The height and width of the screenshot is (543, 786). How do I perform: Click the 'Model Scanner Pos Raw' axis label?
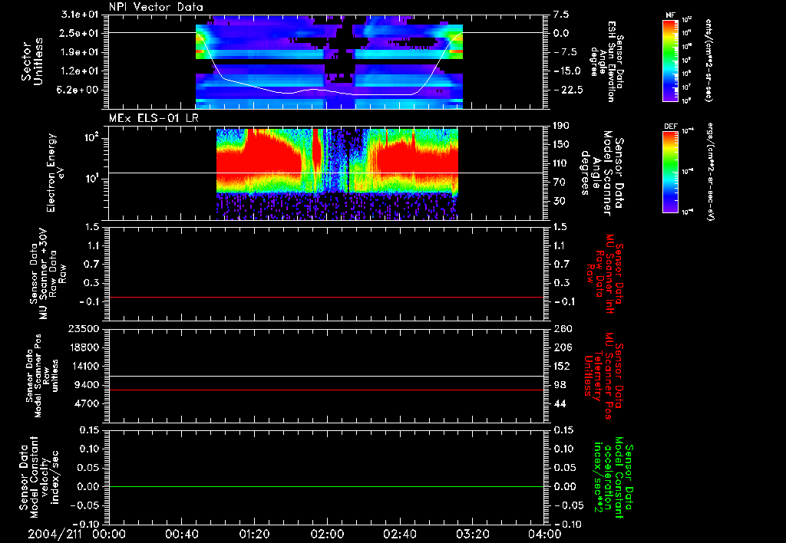click(x=42, y=376)
